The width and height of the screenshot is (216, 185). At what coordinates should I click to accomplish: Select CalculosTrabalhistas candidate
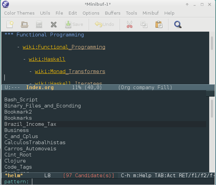pos(35,142)
